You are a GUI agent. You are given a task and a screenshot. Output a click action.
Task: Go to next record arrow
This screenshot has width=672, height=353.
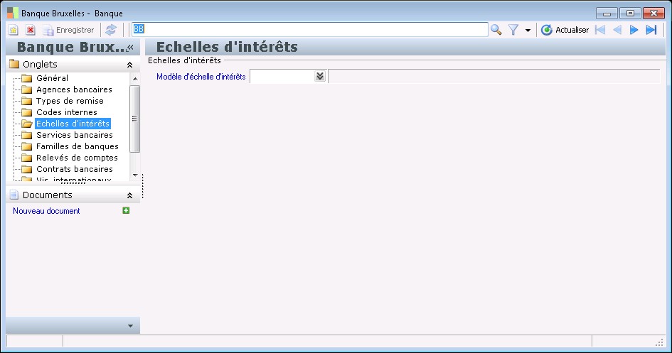pos(634,30)
